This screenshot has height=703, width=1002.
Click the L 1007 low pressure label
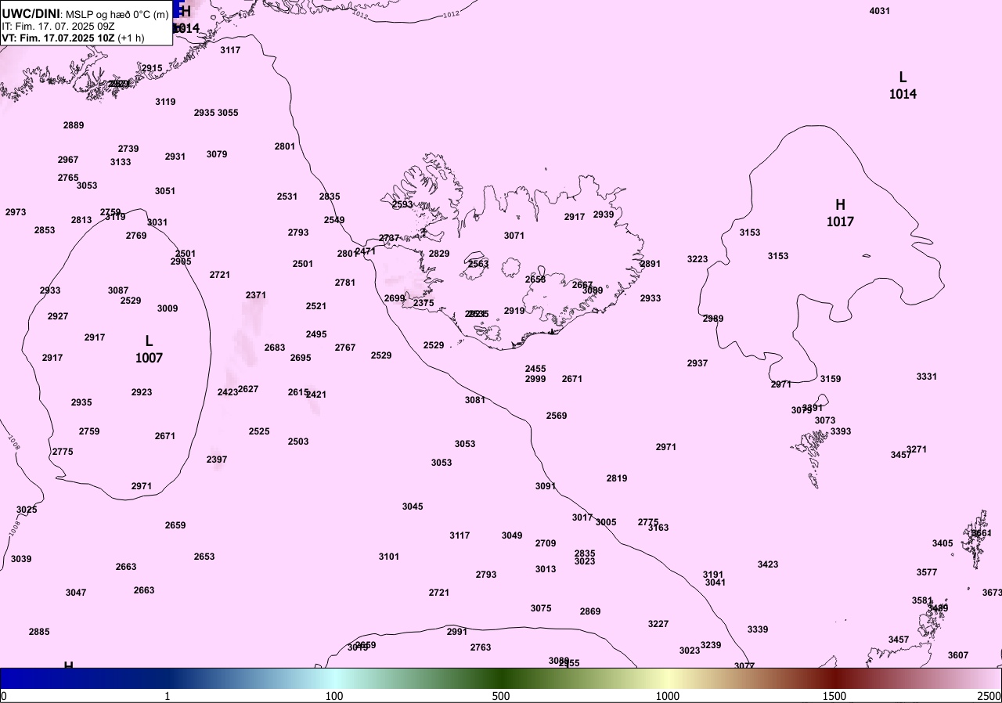click(x=149, y=349)
